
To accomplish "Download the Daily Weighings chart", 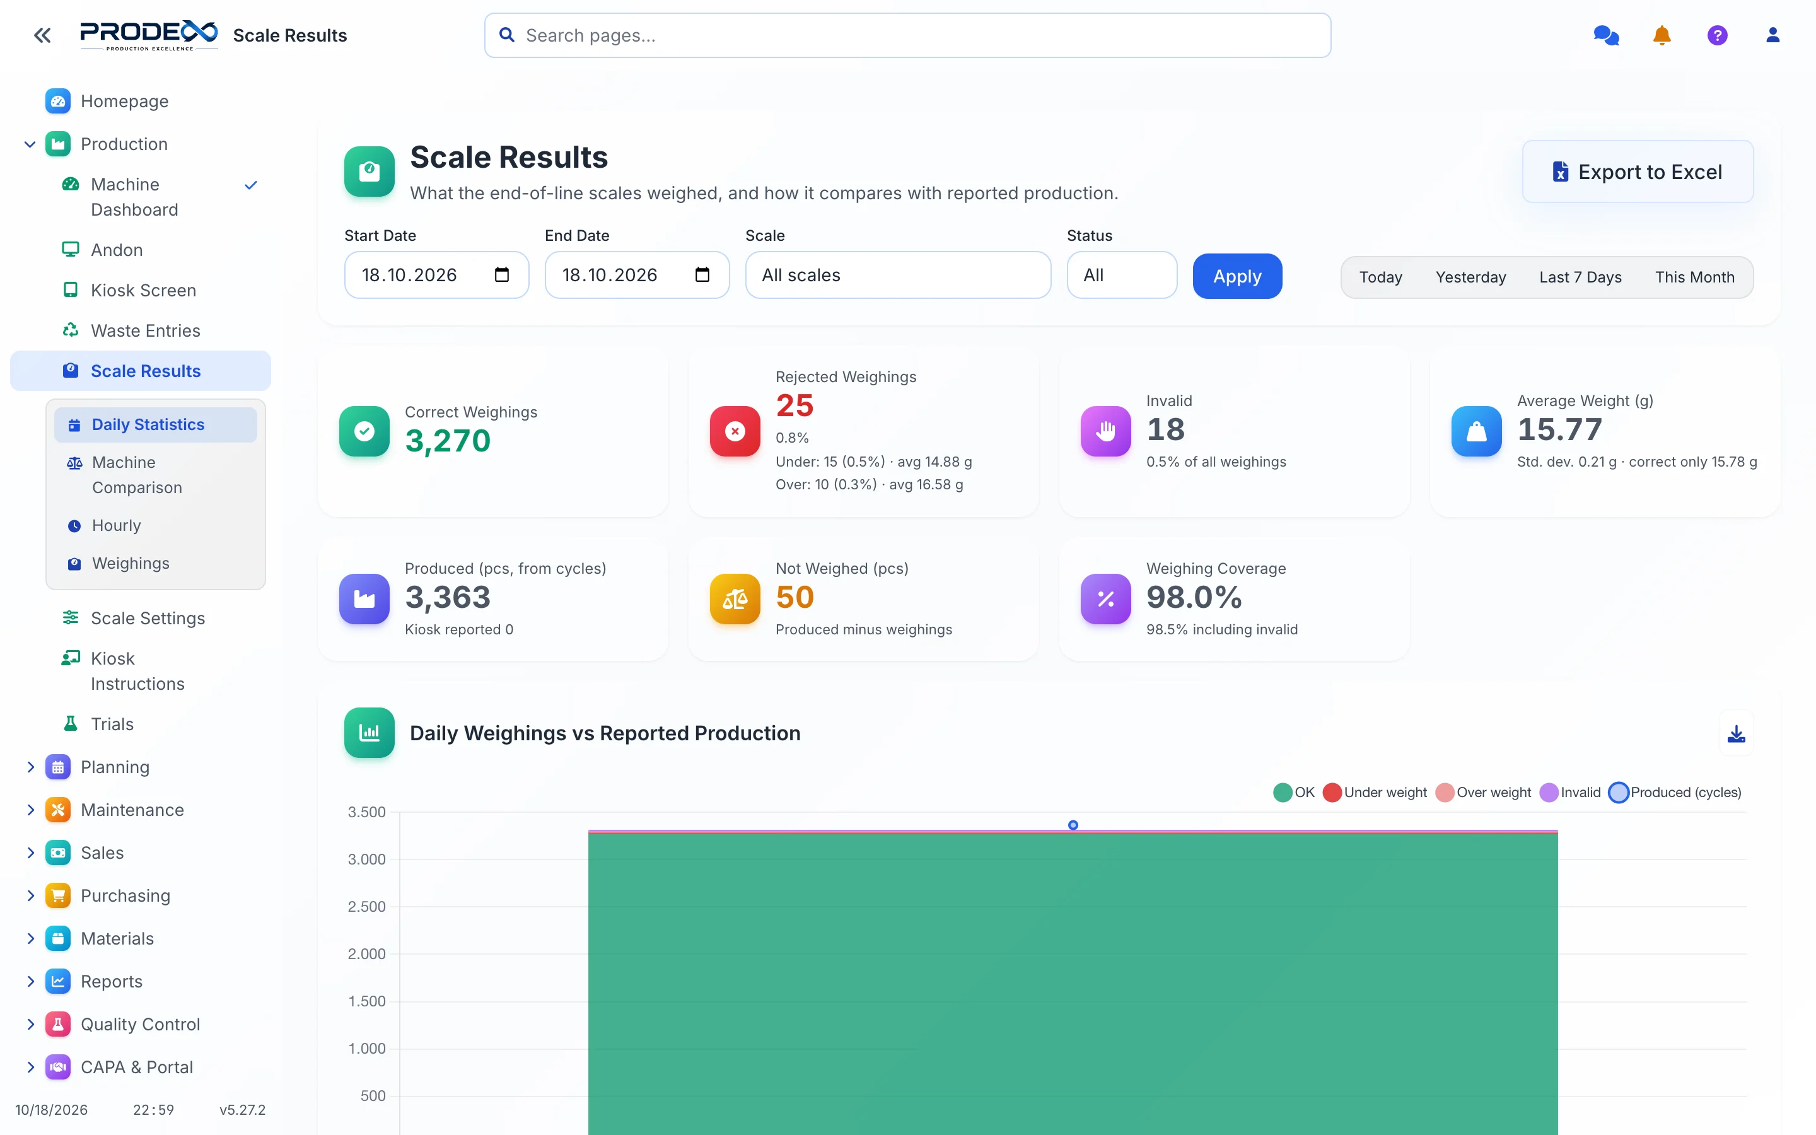I will pos(1736,733).
